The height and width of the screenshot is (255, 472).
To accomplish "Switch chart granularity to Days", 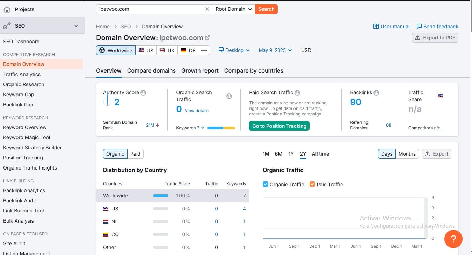I will (x=387, y=154).
